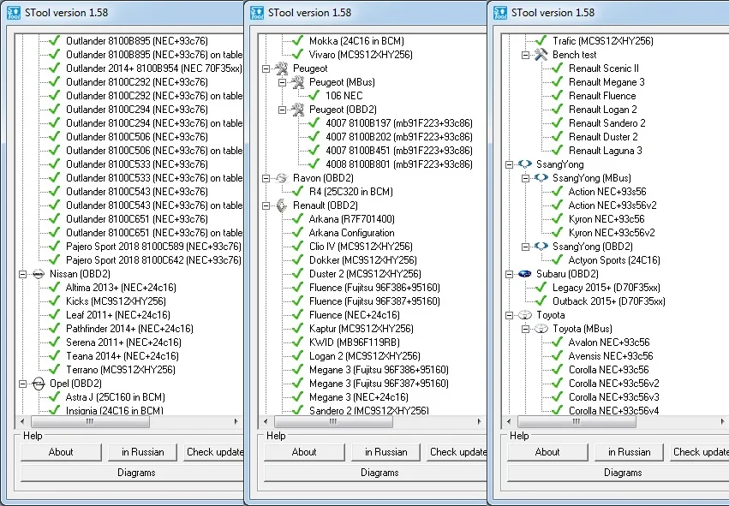Click the Peugeot (MBus) lion icon
The width and height of the screenshot is (729, 506).
297,82
